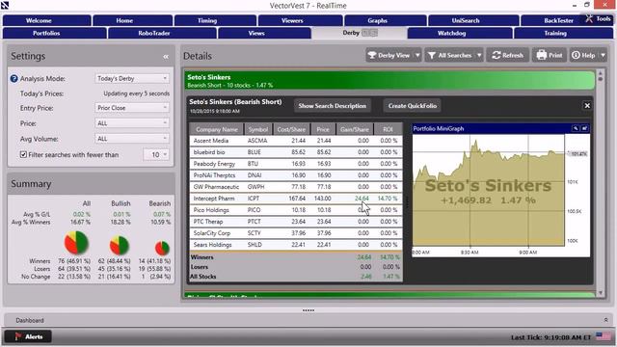
Task: Open the RoboTrader tab
Action: tap(162, 33)
